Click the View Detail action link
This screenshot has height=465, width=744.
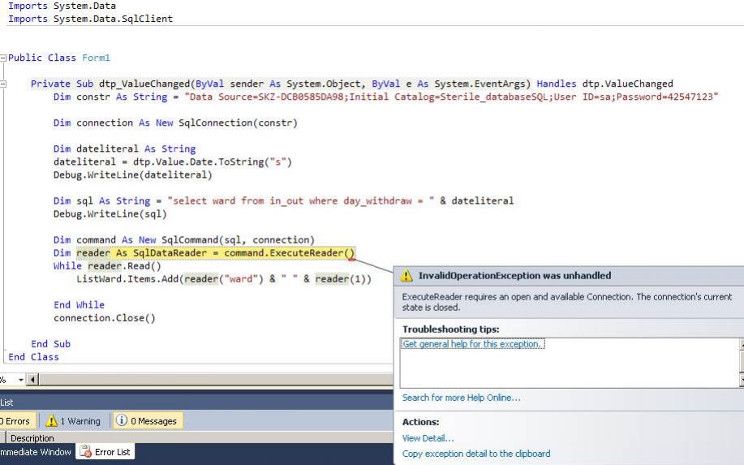[428, 438]
